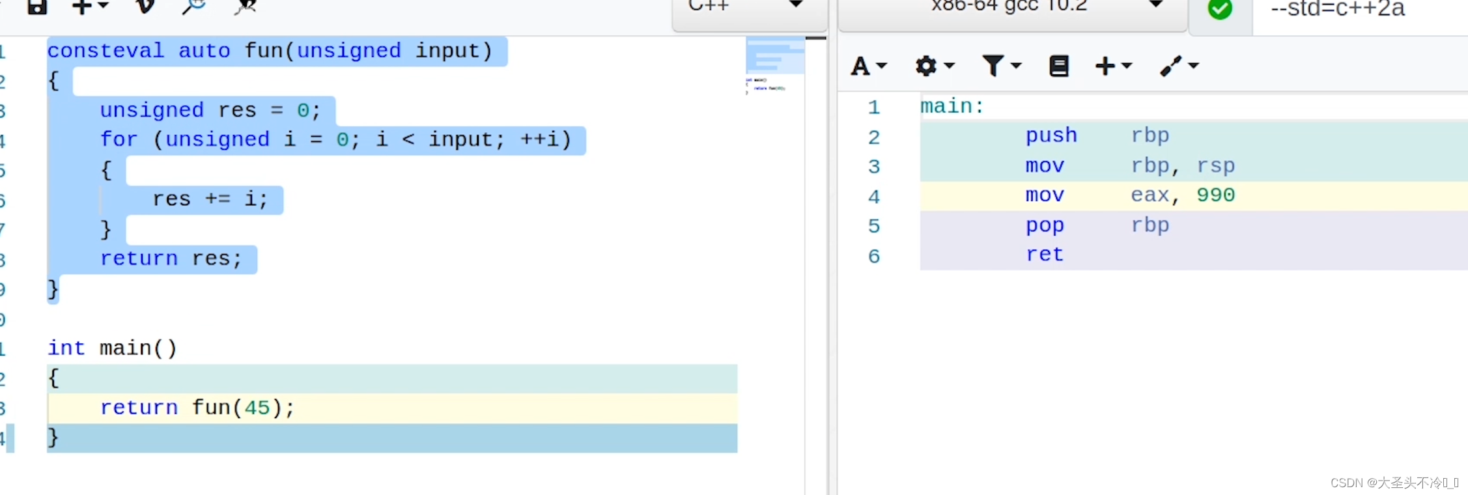Image resolution: width=1468 pixels, height=495 pixels.
Task: Click the 'res += i;' source line
Action: pos(210,199)
